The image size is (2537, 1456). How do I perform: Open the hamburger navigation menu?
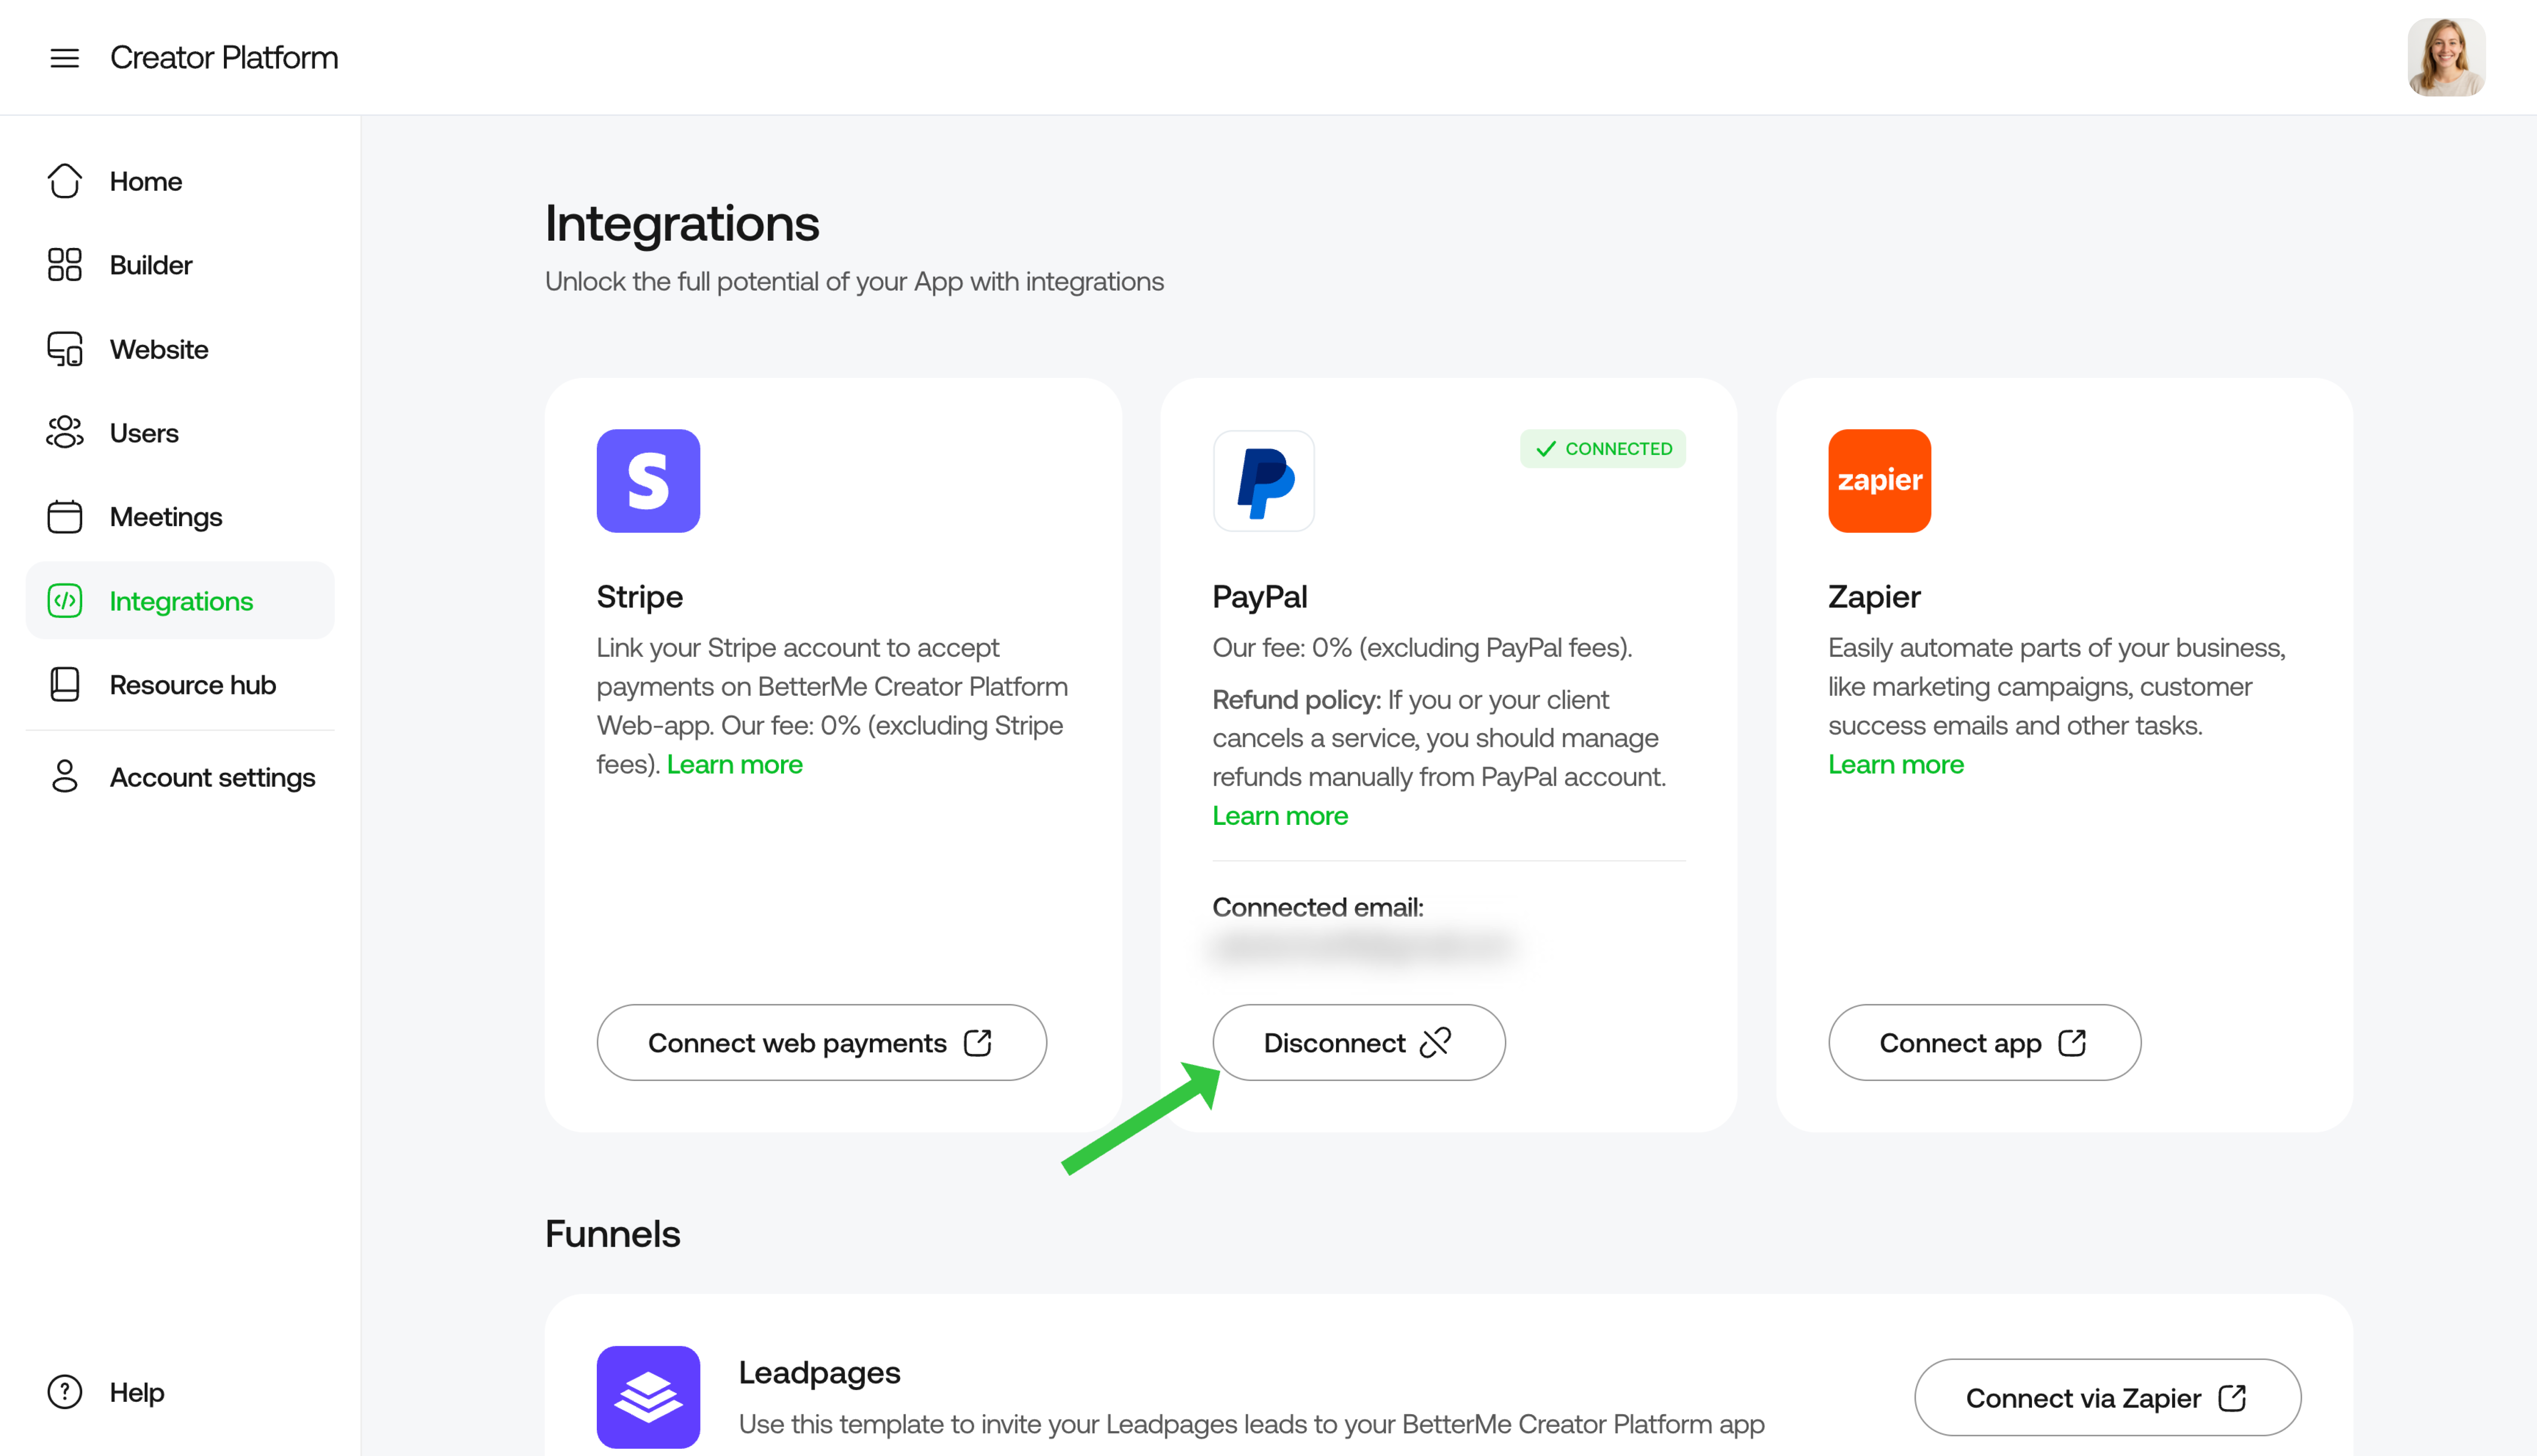tap(64, 58)
